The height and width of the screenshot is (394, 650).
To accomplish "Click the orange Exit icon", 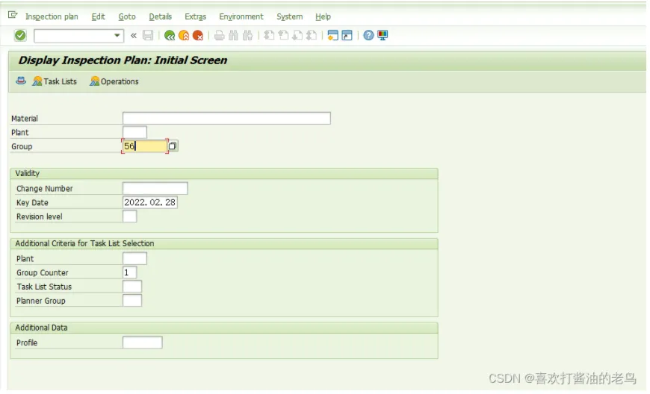I will pyautogui.click(x=184, y=36).
